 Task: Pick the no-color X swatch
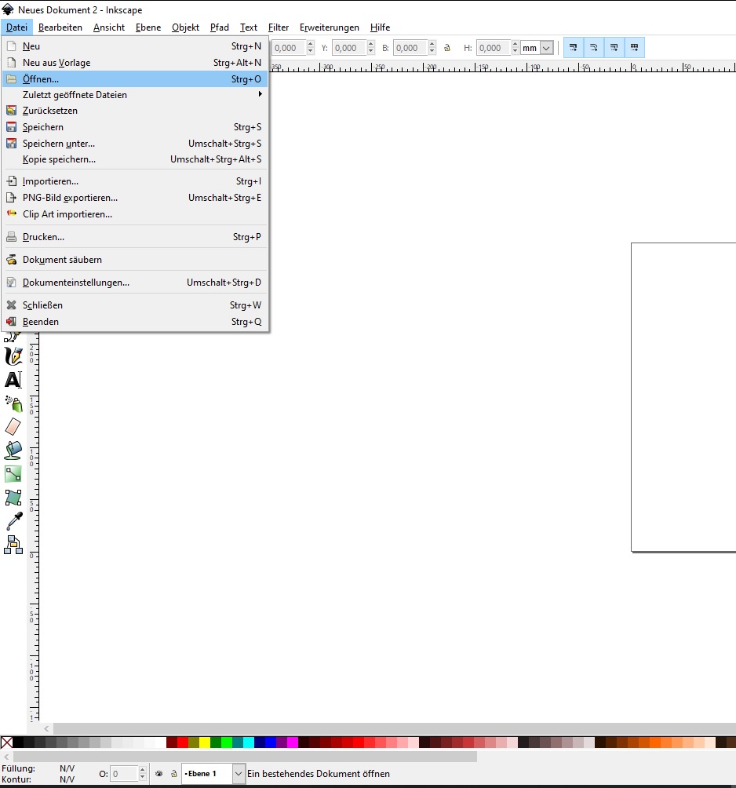pos(6,742)
